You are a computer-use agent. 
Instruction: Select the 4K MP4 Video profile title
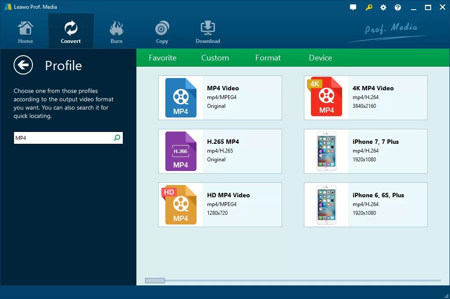(373, 88)
